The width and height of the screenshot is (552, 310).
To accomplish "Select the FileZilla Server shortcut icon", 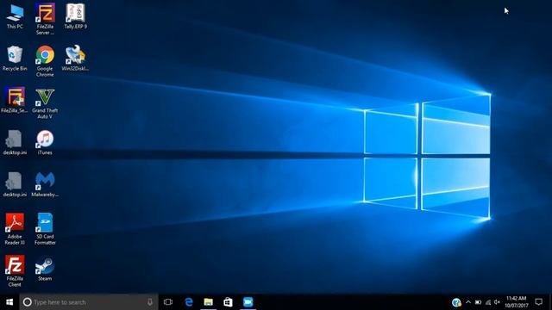I will 45,19.
